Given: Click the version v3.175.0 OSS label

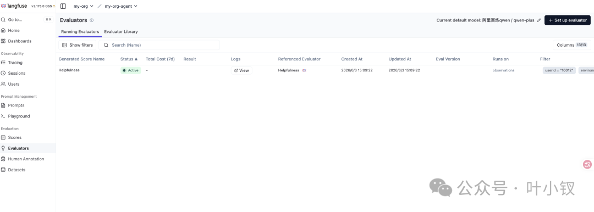Looking at the screenshot, I should (41, 7).
